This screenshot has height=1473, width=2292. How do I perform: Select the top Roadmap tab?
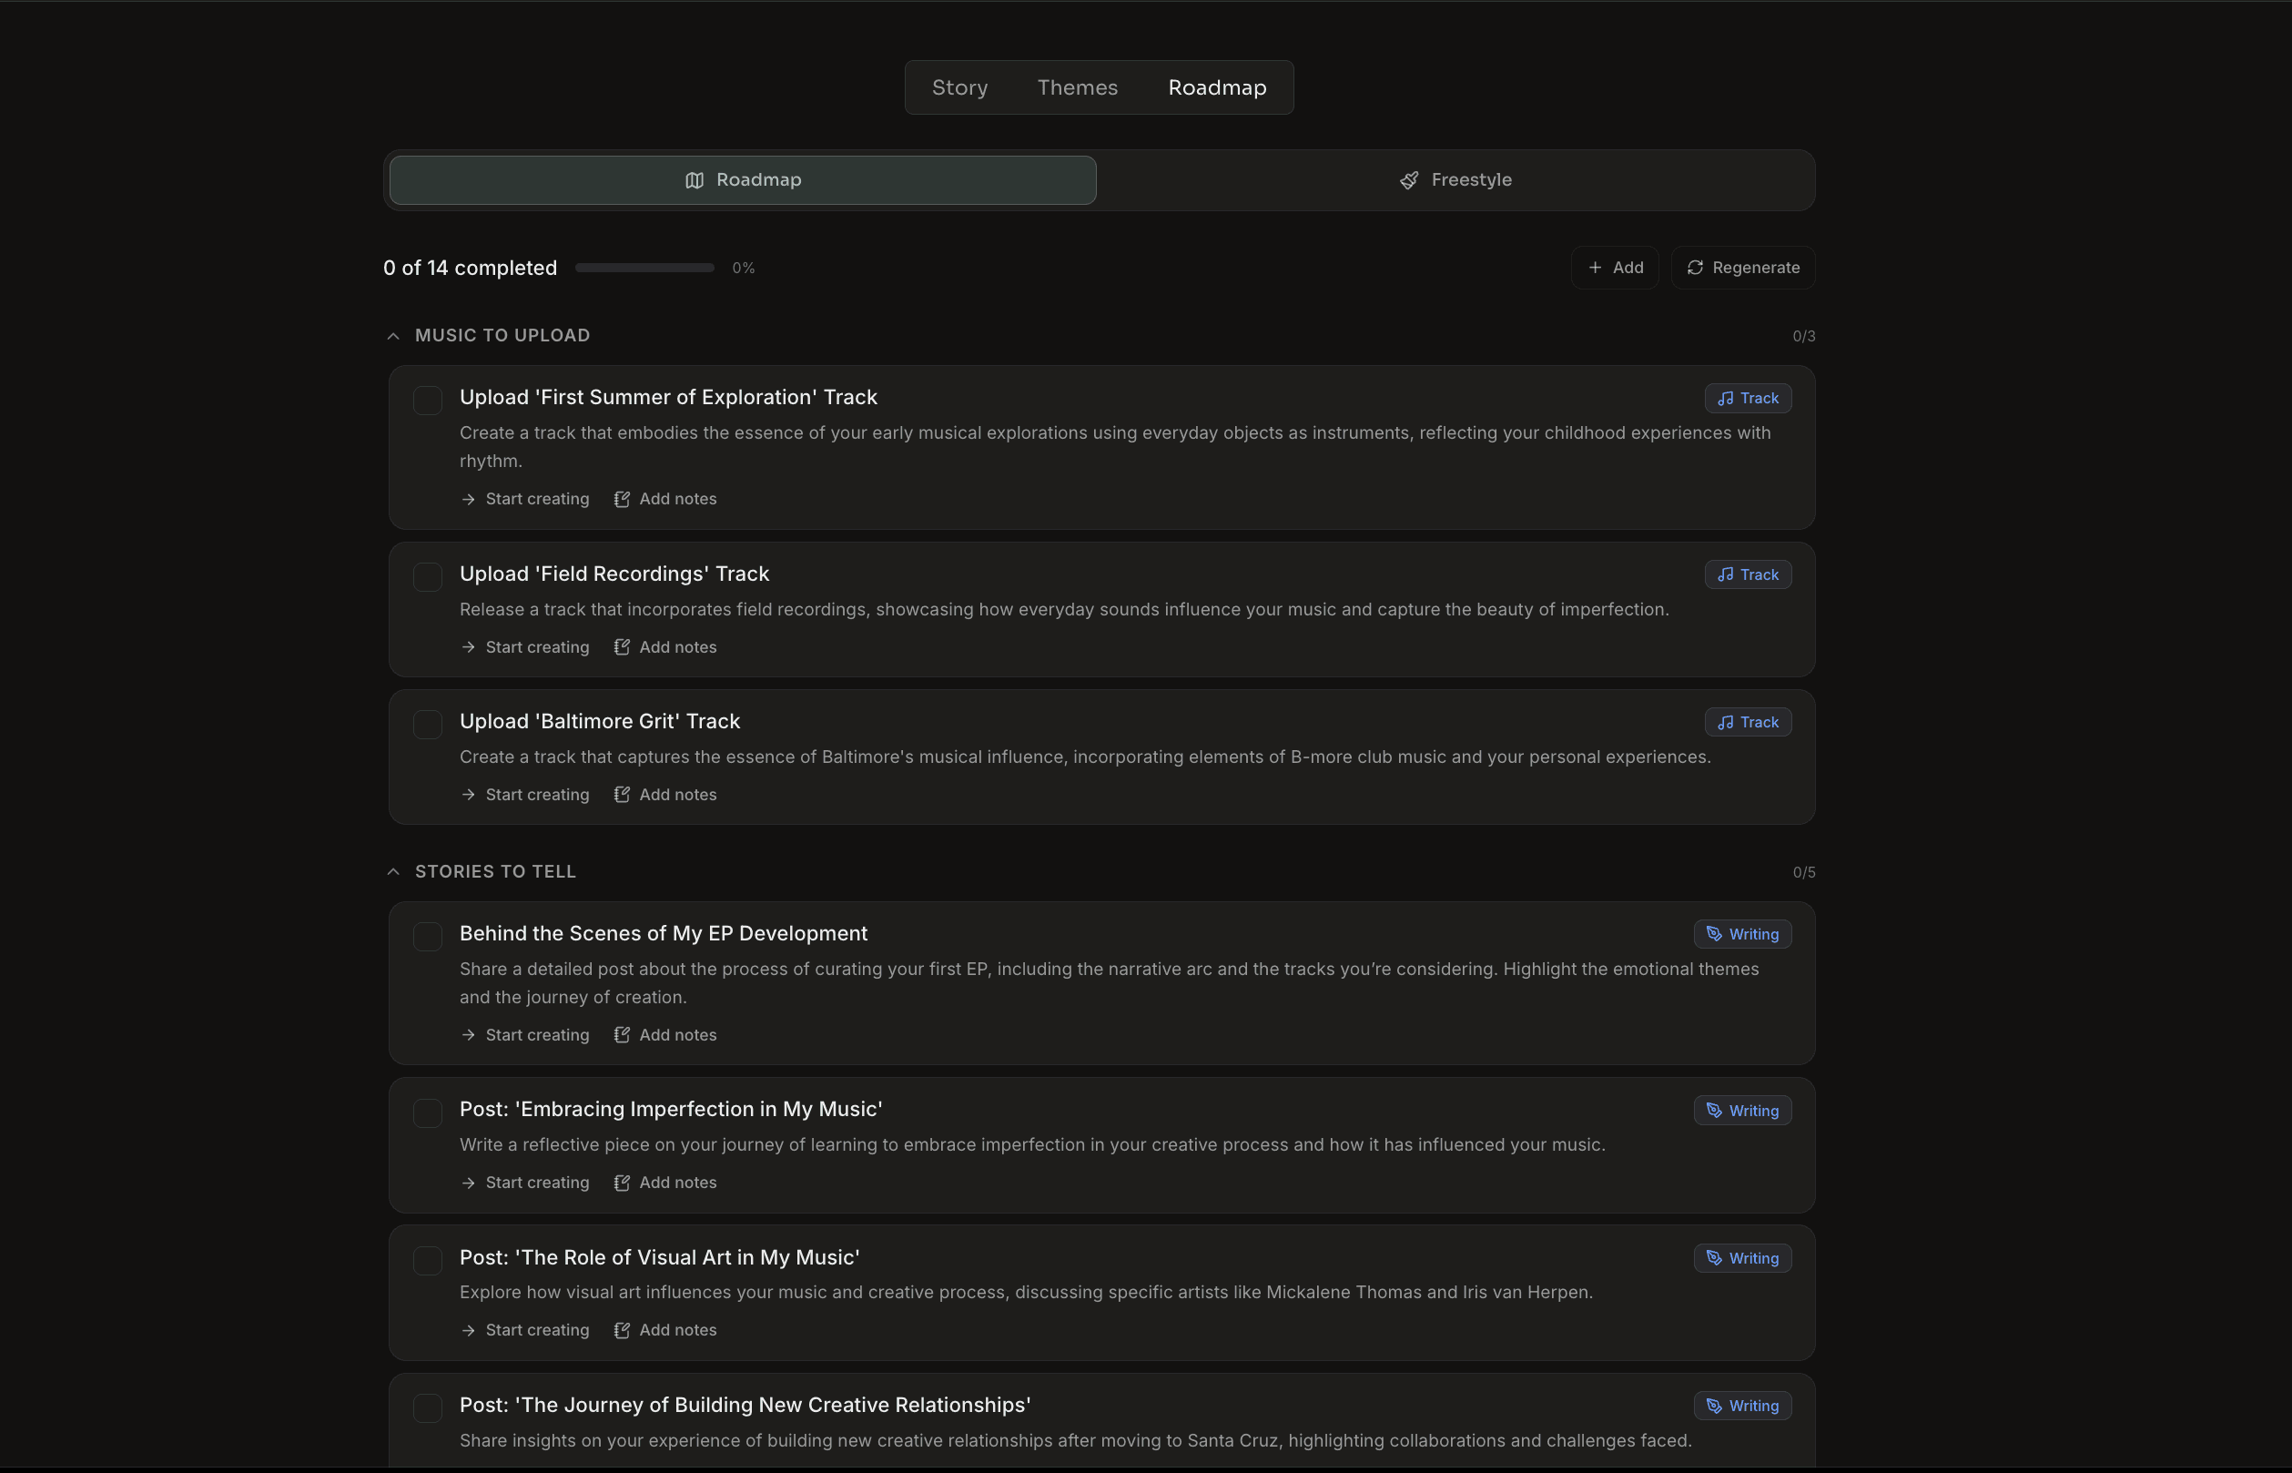[1217, 88]
